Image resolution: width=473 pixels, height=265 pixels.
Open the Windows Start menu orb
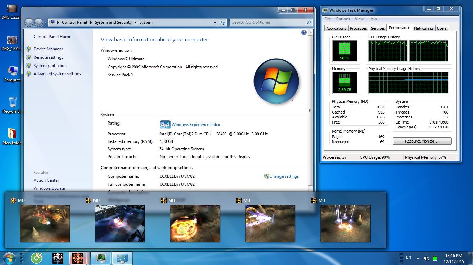(9, 258)
